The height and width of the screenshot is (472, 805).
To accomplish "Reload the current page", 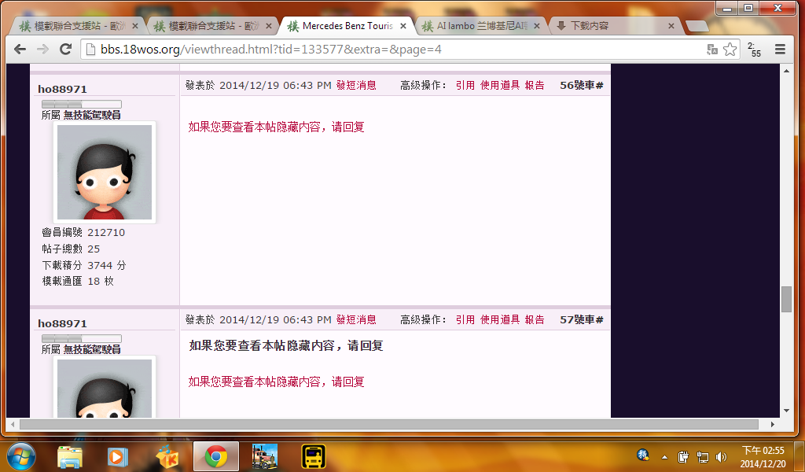I will coord(65,50).
